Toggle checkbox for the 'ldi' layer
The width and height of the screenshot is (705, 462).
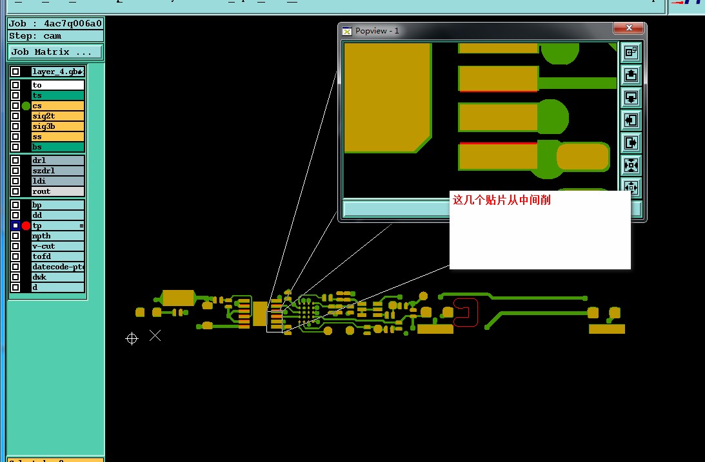(x=15, y=181)
